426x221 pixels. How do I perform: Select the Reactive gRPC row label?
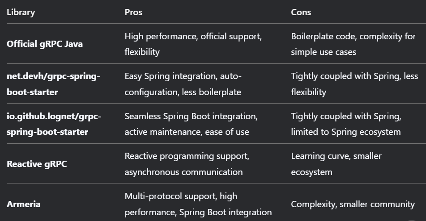(x=37, y=164)
